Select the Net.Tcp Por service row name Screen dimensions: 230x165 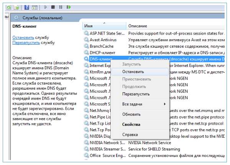tap(100, 130)
